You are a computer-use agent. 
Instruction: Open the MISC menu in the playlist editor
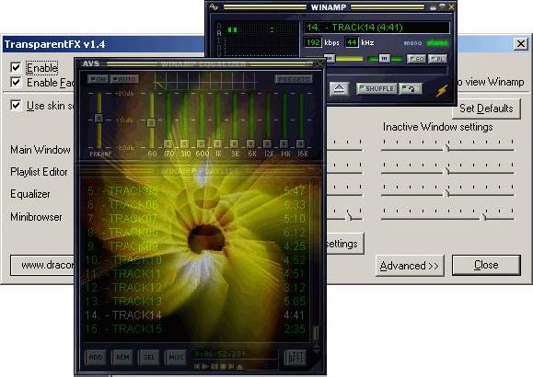click(x=176, y=358)
